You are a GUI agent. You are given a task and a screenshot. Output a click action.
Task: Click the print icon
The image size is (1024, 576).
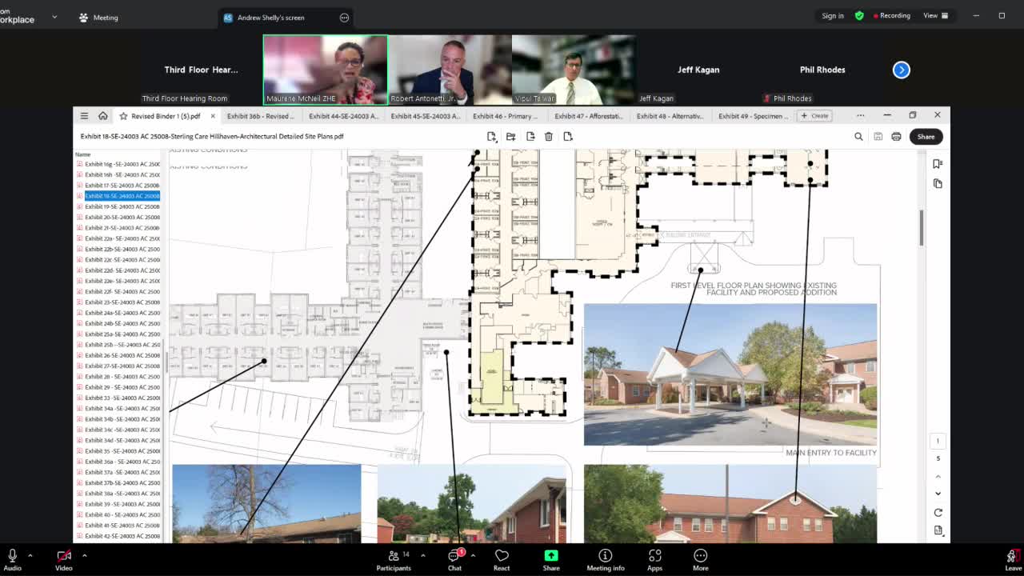coord(896,137)
